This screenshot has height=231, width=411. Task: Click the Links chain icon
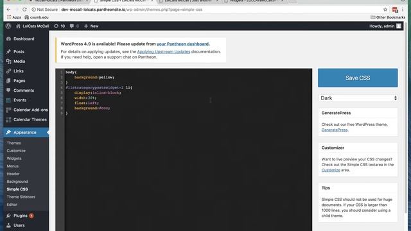pyautogui.click(x=8, y=71)
